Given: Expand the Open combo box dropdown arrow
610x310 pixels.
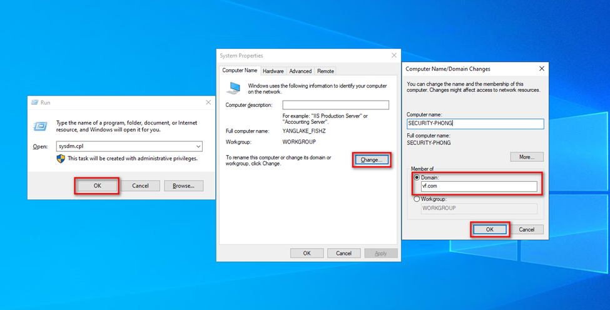Looking at the screenshot, I should (198, 146).
